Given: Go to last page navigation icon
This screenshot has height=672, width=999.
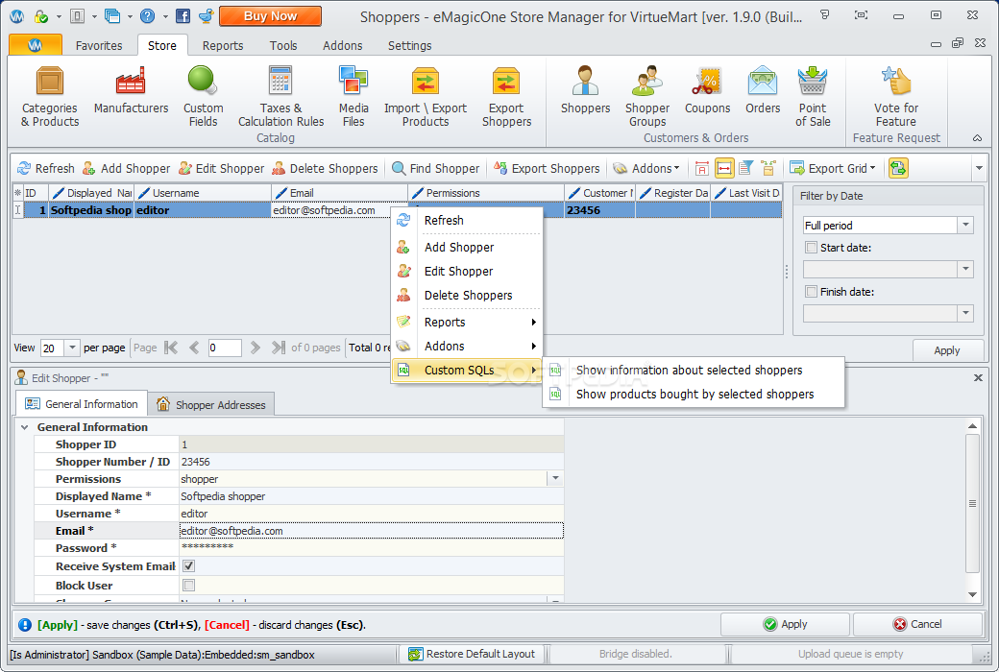Looking at the screenshot, I should [x=278, y=348].
